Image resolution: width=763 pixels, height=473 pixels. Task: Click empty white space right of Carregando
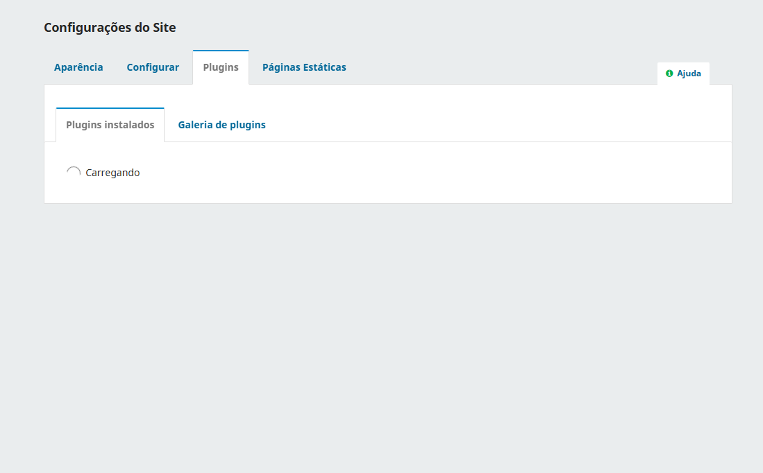tap(417, 173)
